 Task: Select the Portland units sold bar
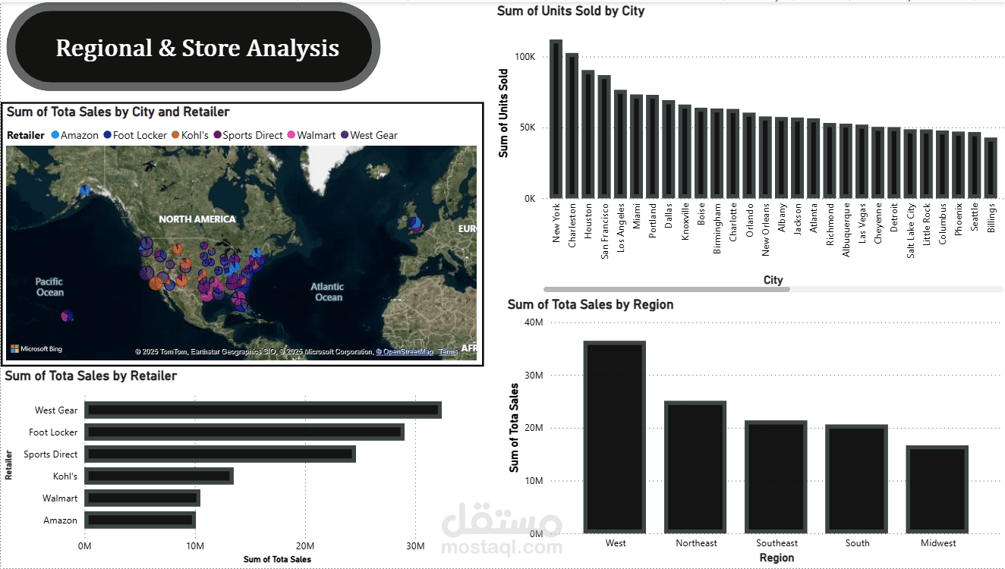tap(652, 147)
